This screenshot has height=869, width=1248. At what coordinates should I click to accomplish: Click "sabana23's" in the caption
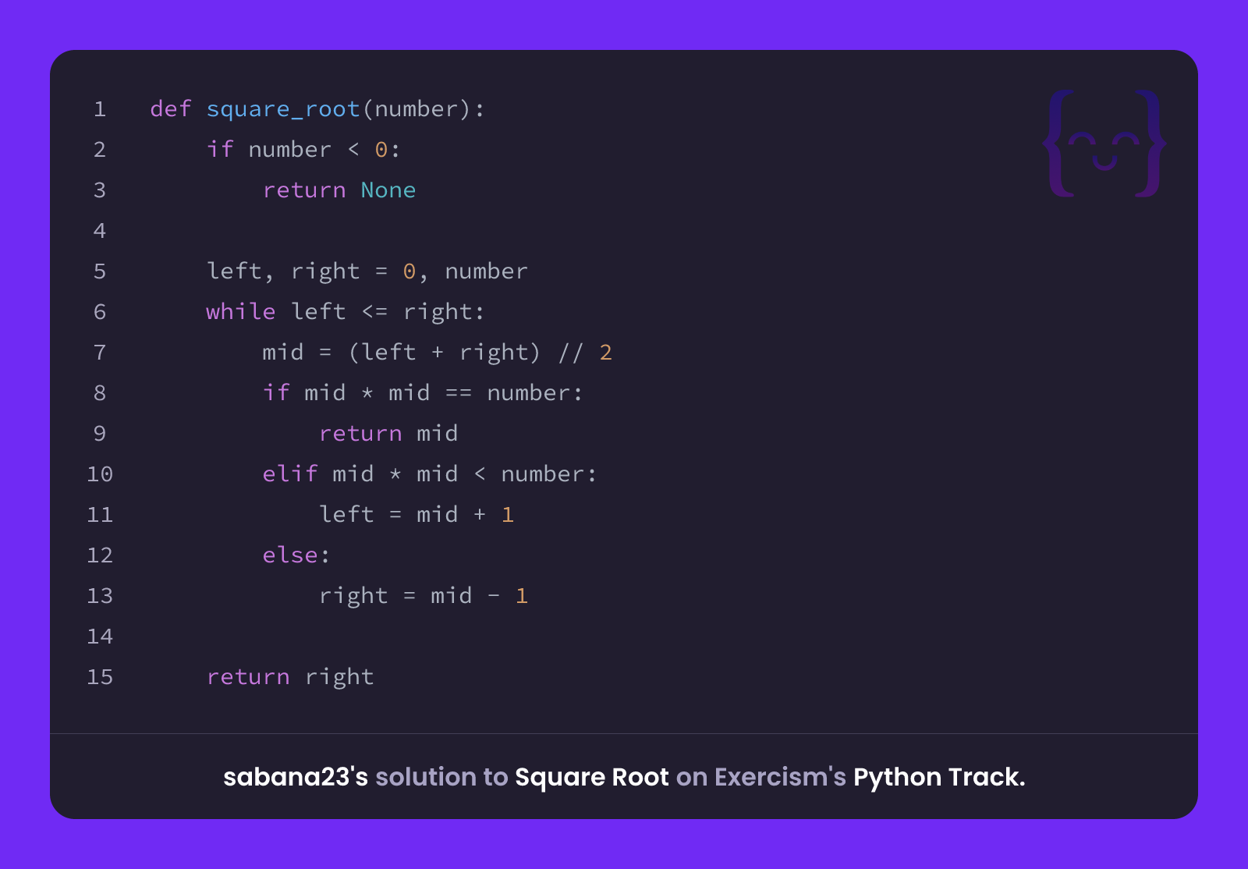(296, 777)
